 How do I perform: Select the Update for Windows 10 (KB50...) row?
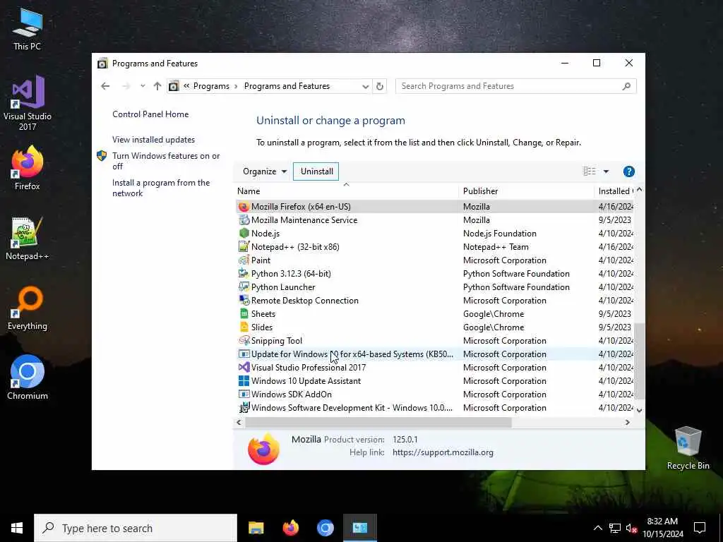point(435,354)
